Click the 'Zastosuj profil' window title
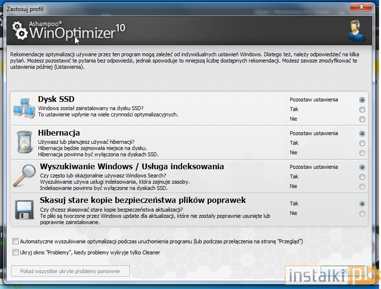The width and height of the screenshot is (381, 289). point(25,9)
